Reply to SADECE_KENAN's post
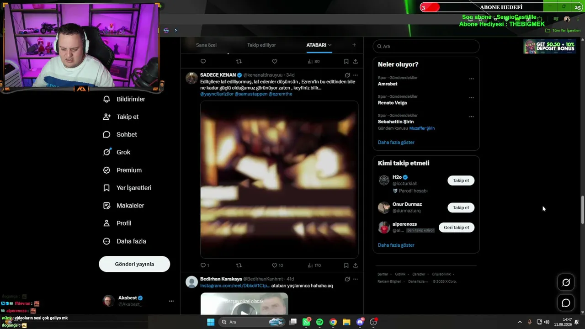585x329 pixels. [x=203, y=265]
